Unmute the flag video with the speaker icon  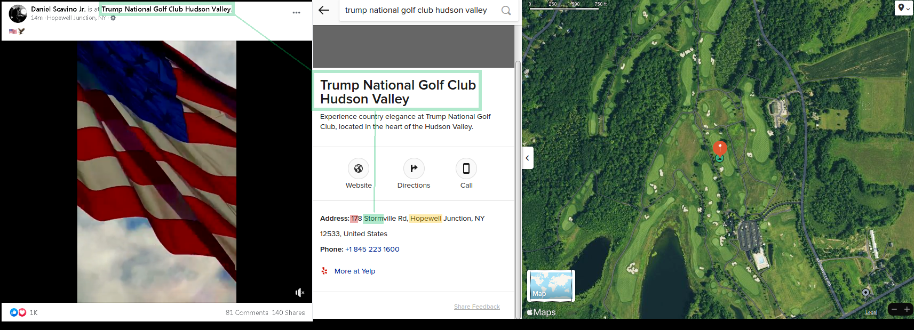click(300, 292)
